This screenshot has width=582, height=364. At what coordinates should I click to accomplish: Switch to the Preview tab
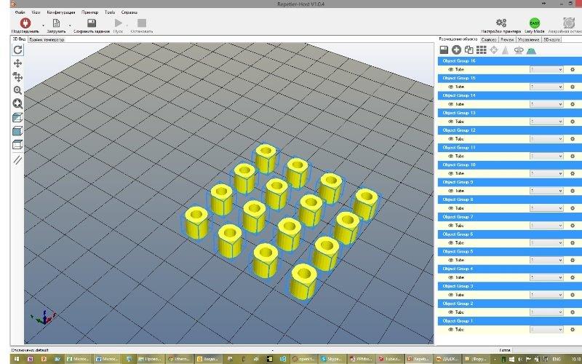(506, 39)
